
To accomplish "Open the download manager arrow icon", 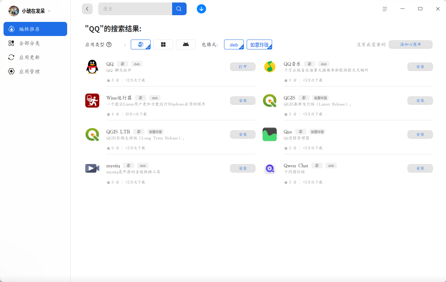I will [x=201, y=9].
